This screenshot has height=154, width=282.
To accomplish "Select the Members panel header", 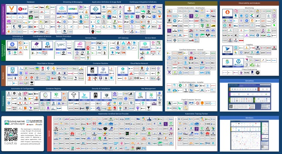I will tap(249, 118).
